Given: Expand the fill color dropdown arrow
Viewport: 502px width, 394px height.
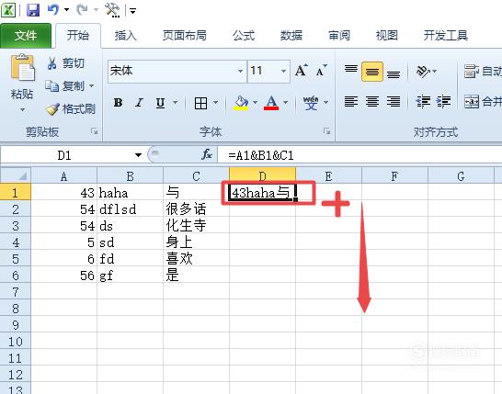Looking at the screenshot, I should click(x=256, y=103).
